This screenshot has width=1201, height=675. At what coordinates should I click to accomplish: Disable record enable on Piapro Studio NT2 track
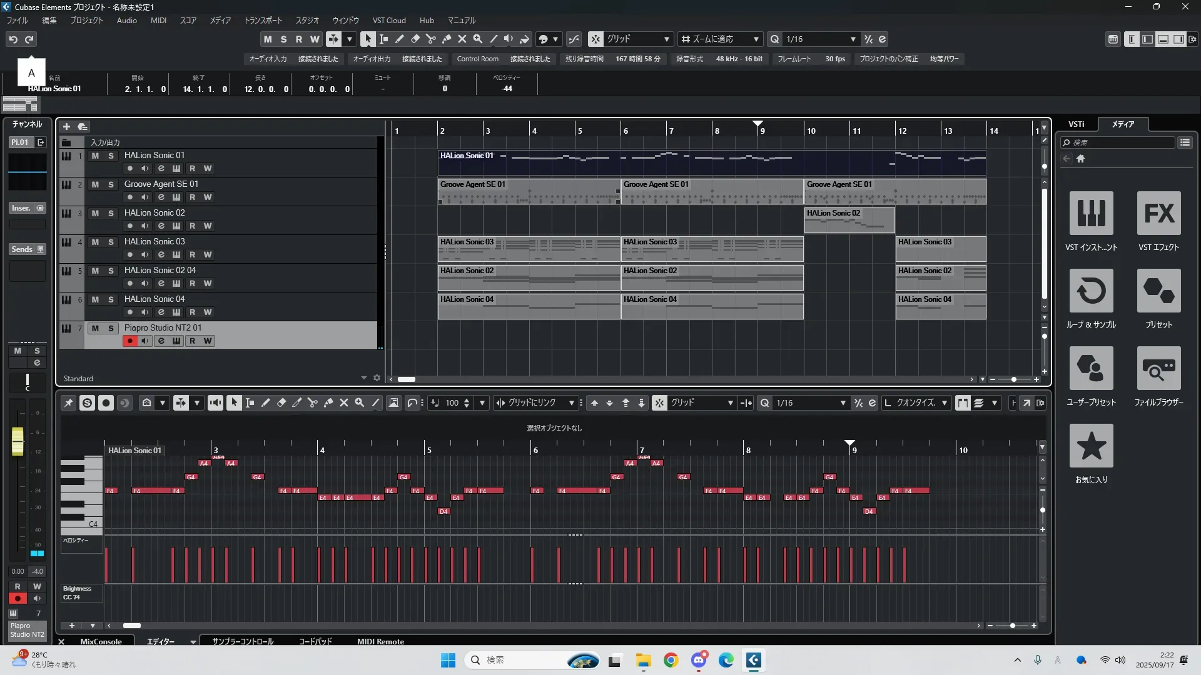[130, 341]
